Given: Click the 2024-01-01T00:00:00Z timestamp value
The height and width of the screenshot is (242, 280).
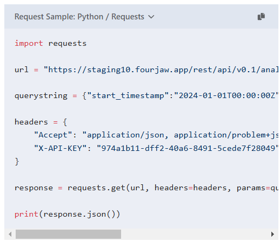Looking at the screenshot, I should pyautogui.click(x=226, y=95).
